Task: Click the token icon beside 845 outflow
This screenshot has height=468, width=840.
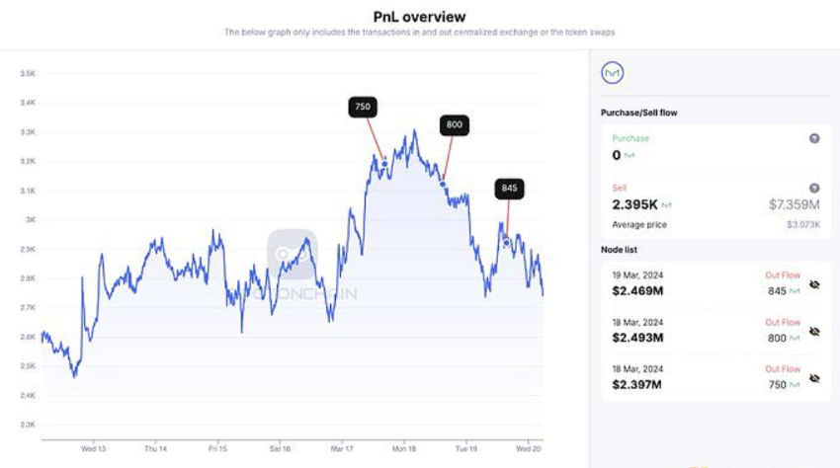Action: pyautogui.click(x=796, y=291)
